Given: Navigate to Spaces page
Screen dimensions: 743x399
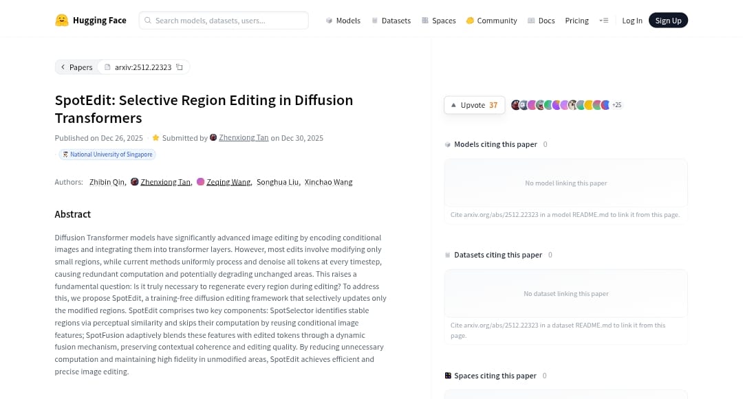Looking at the screenshot, I should pyautogui.click(x=438, y=21).
